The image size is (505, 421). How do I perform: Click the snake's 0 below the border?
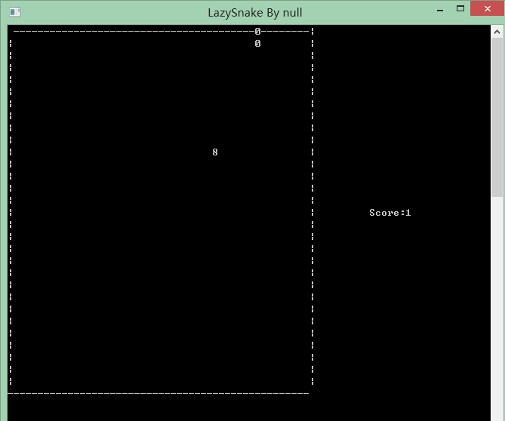(257, 44)
